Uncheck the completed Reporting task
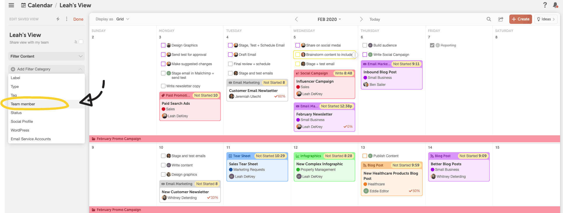The height and width of the screenshot is (213, 563). pos(432,45)
